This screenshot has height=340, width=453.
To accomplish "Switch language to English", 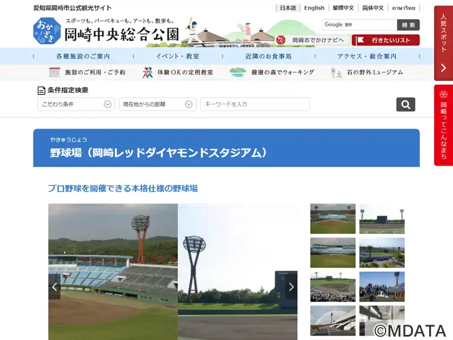I will point(314,8).
